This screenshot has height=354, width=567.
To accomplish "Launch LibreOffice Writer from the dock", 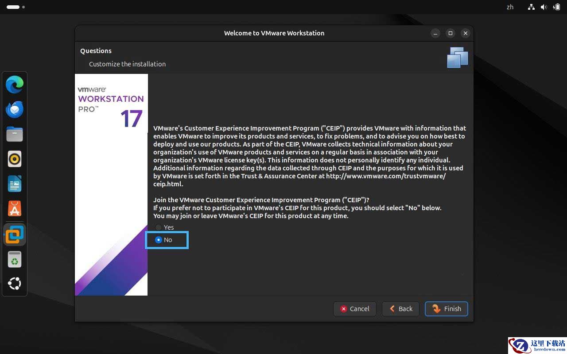I will click(15, 184).
